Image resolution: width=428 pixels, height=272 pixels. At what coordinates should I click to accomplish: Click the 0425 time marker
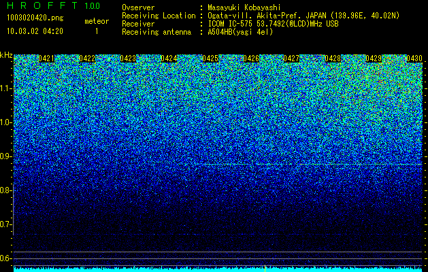click(x=210, y=58)
